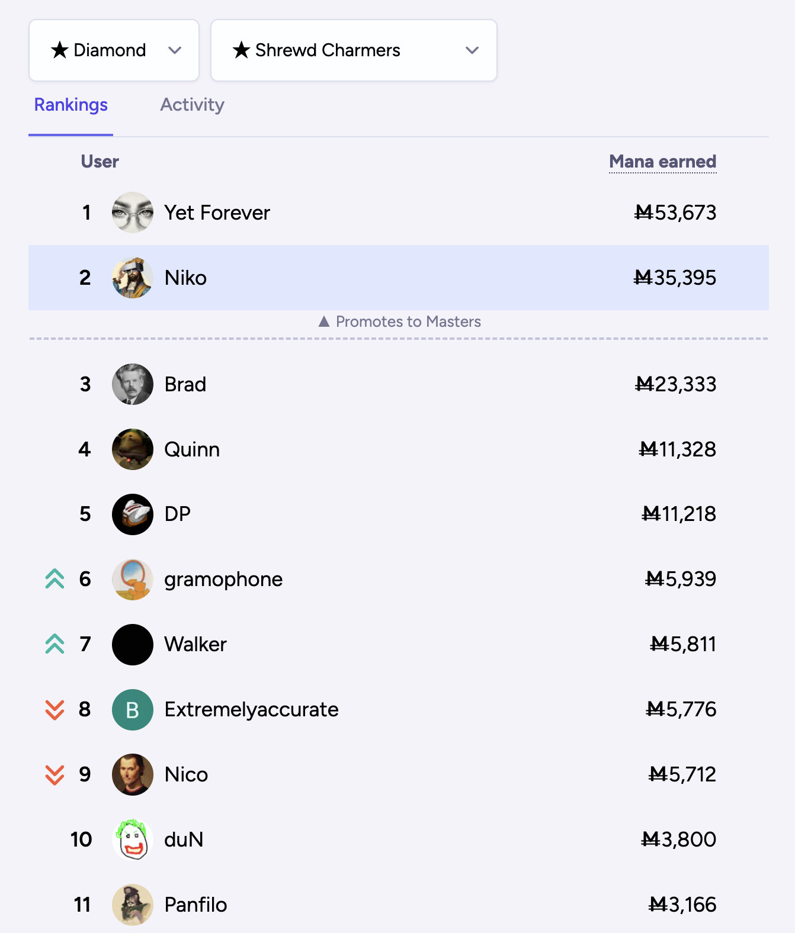795x933 pixels.
Task: Select Niko's highlighted ranking row
Action: (x=399, y=278)
